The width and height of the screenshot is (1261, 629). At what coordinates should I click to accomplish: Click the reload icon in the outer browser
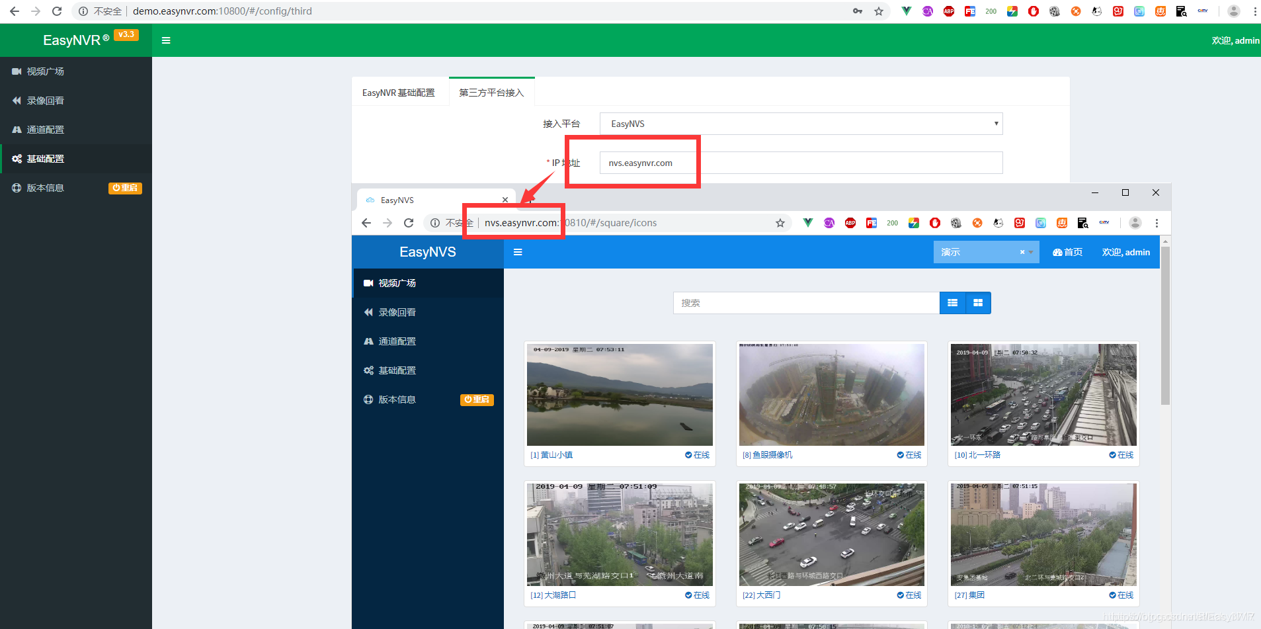[x=57, y=11]
